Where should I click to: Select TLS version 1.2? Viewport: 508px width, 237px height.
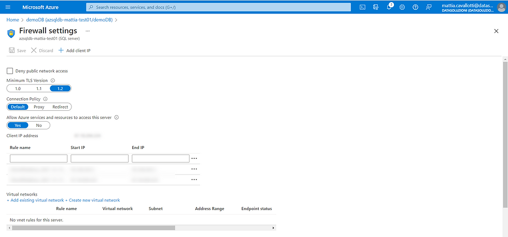click(60, 88)
